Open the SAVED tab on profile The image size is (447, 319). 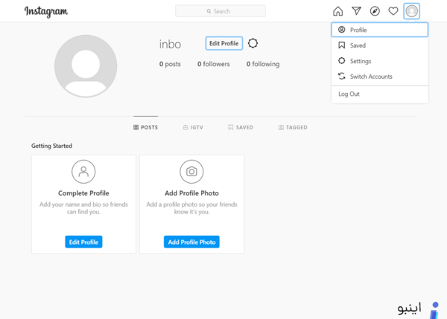241,127
